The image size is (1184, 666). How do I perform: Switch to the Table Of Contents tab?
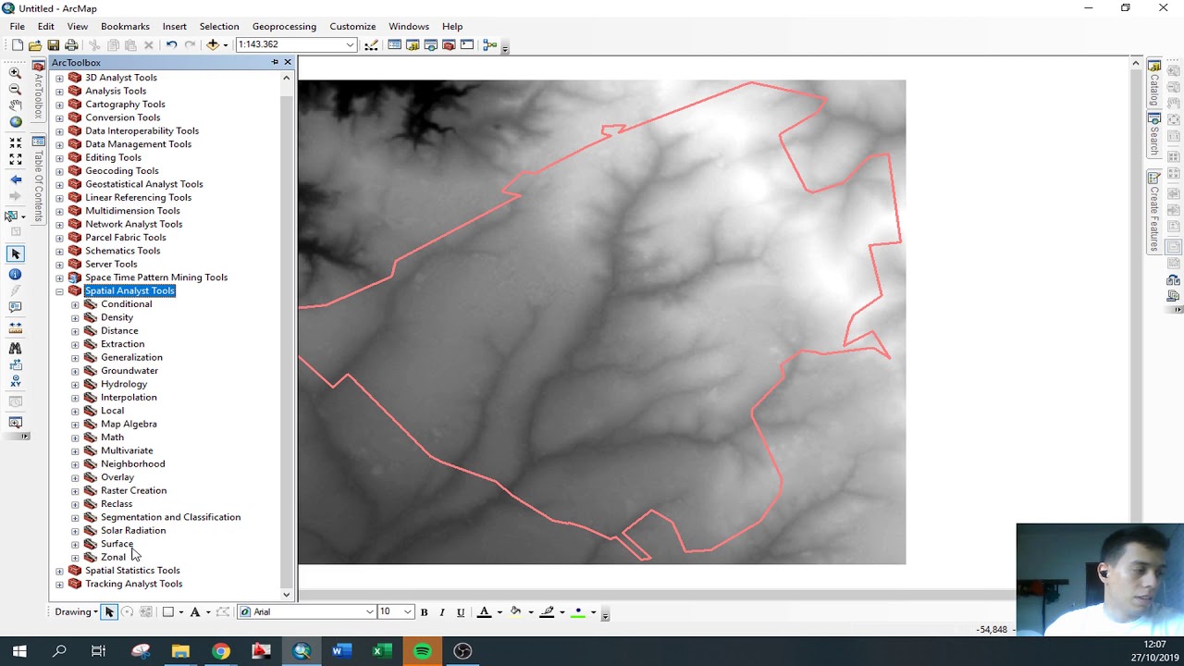click(x=38, y=180)
